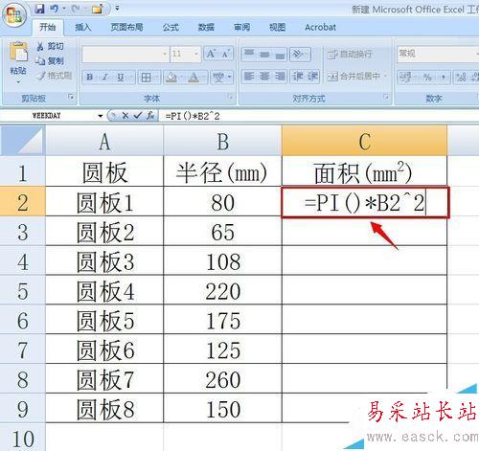Click 剪切 scissors button
This screenshot has height=451, width=479.
tap(50, 46)
